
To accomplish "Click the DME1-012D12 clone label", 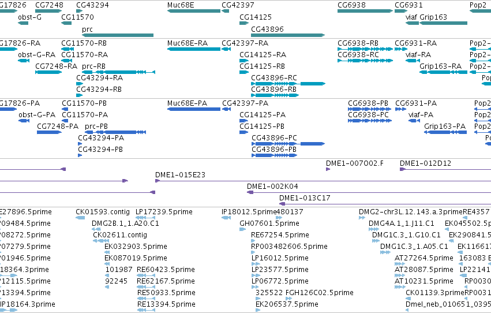I will [426, 163].
